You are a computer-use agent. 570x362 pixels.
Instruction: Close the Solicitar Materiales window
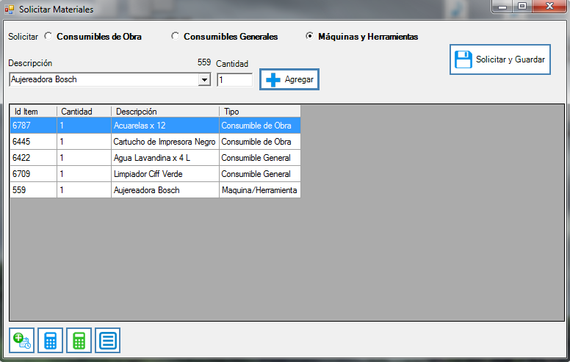[549, 6]
